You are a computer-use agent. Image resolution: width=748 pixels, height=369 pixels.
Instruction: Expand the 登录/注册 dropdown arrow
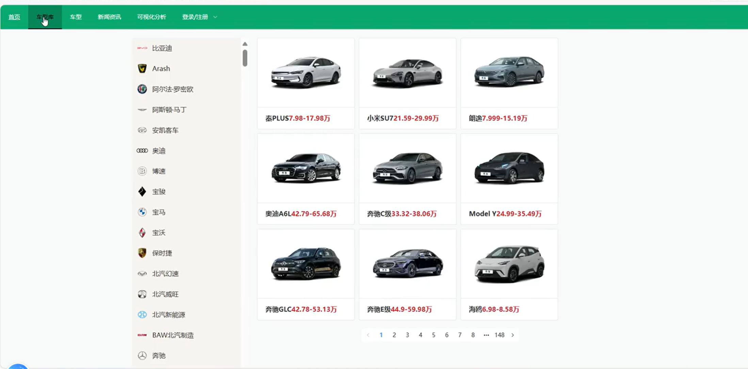[x=215, y=17]
